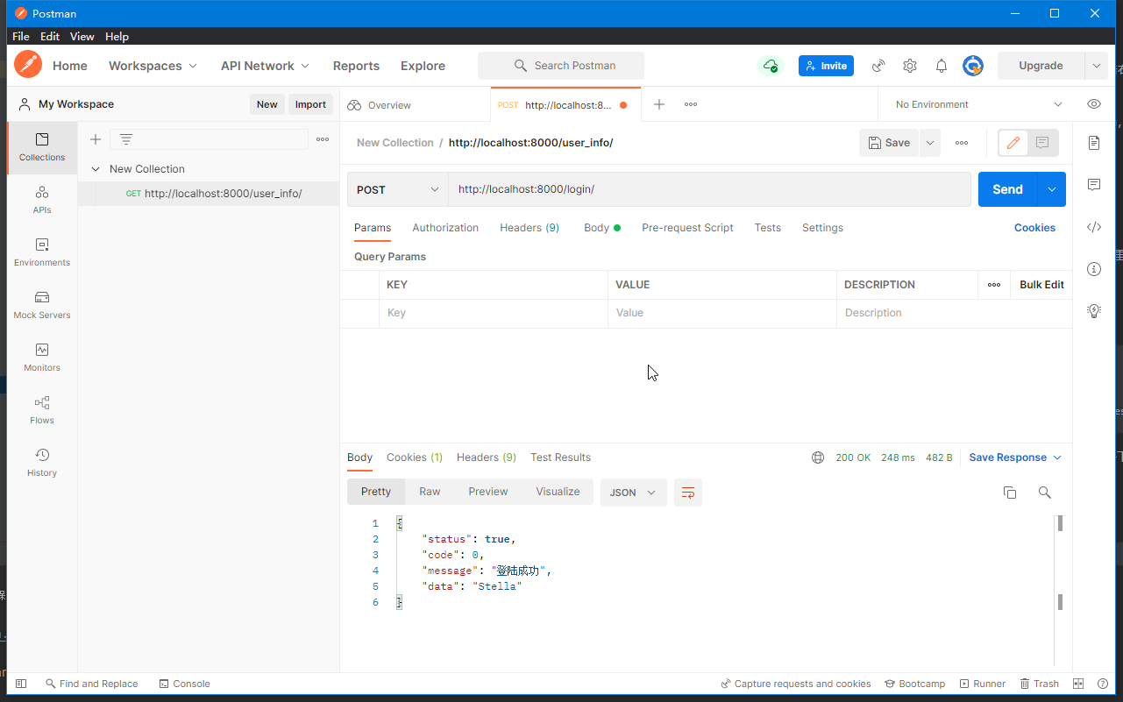Screen dimensions: 1123x702
Task: Select GET user_info request in collection tree
Action: (x=209, y=194)
